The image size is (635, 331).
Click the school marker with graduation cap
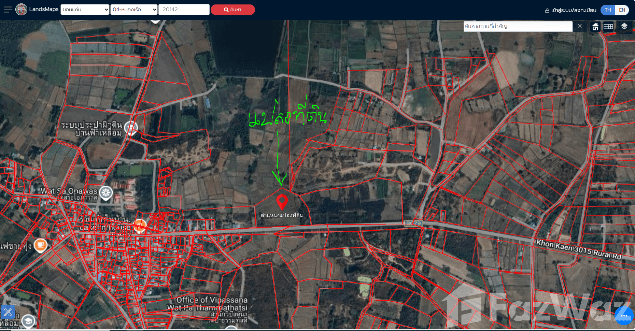pyautogui.click(x=28, y=321)
